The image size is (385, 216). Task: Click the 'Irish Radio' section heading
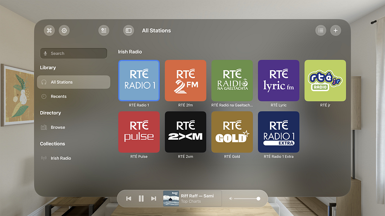coord(130,52)
